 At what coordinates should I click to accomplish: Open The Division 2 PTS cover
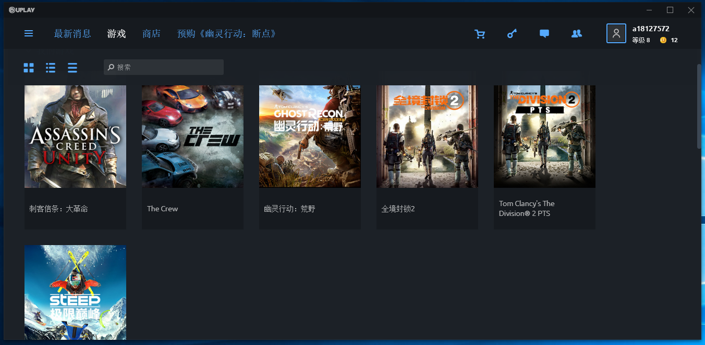click(x=544, y=136)
